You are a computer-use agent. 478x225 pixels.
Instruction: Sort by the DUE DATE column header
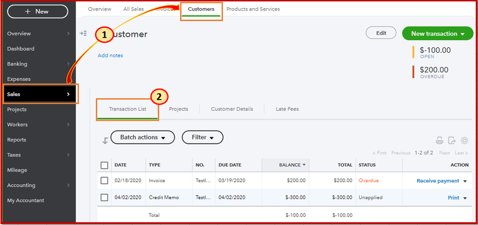(230, 165)
